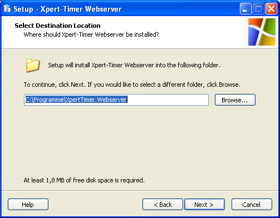Proceed with the Next > button
Image resolution: width=280 pixels, height=218 pixels.
204,205
